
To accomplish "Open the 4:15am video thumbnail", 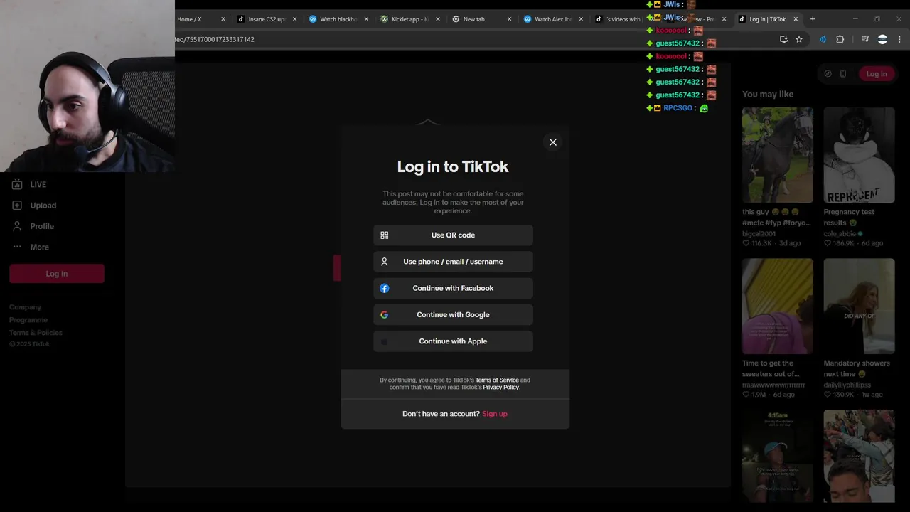I will 777,457.
